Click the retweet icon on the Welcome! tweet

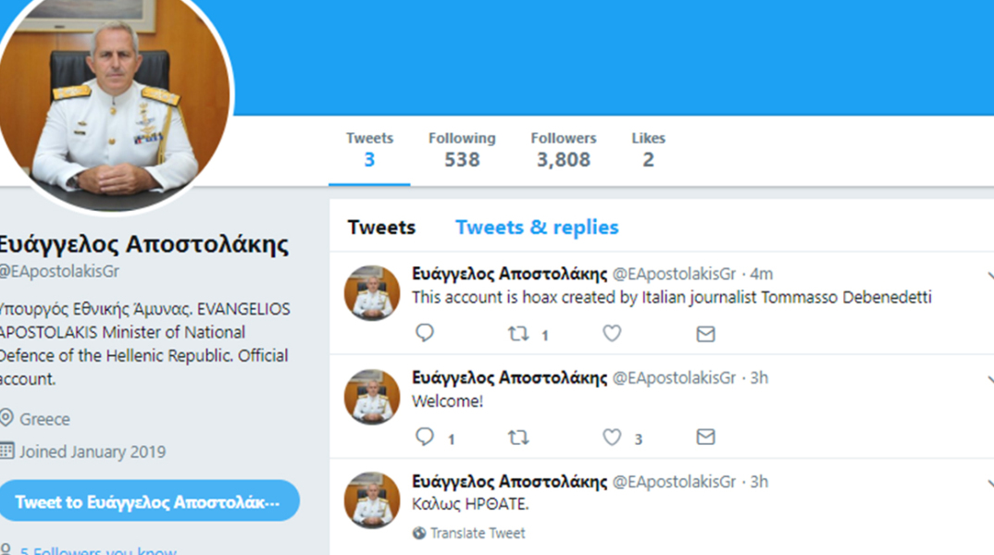click(x=518, y=437)
